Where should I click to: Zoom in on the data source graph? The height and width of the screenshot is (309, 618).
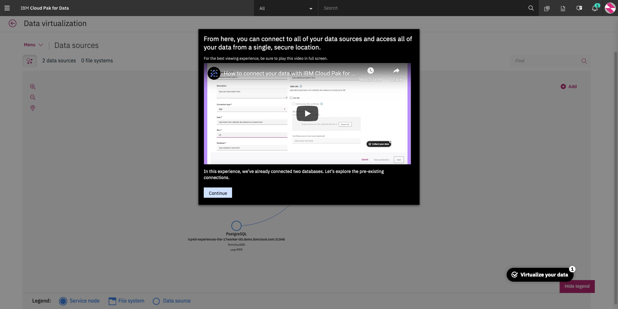point(33,87)
